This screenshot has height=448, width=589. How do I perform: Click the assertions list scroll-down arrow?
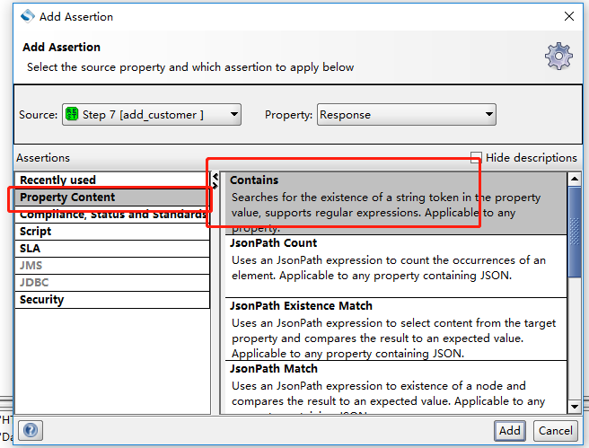[x=575, y=407]
